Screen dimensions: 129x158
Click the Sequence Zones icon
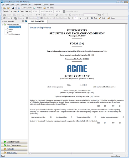point(70,15)
